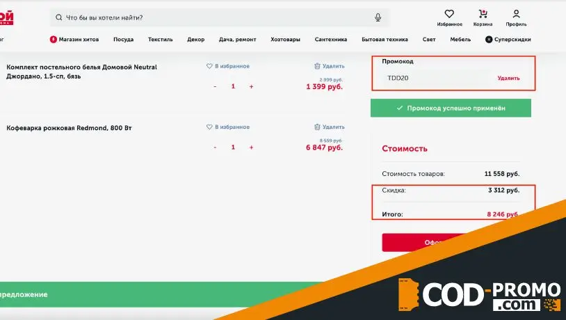Screen dimensions: 566x320
Task: Open Магазин хитов menu item
Action: pyautogui.click(x=74, y=40)
